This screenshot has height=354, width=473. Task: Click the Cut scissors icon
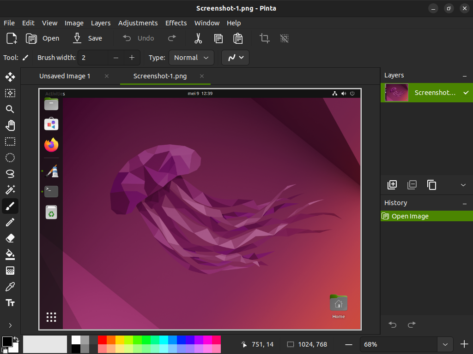(x=198, y=38)
